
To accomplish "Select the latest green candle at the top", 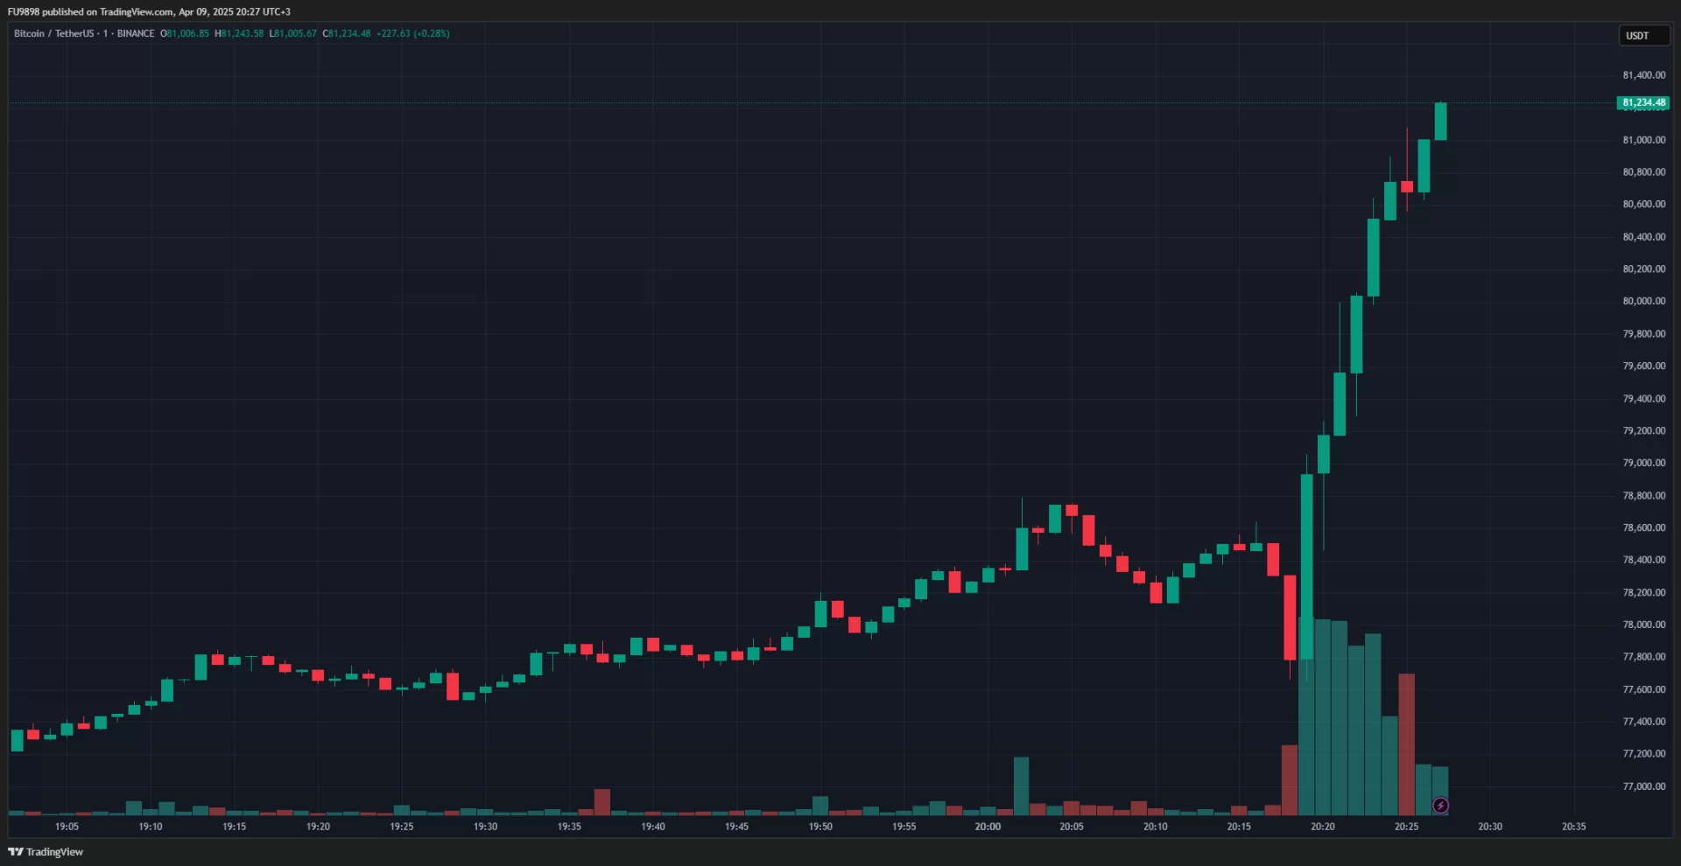I will 1440,121.
